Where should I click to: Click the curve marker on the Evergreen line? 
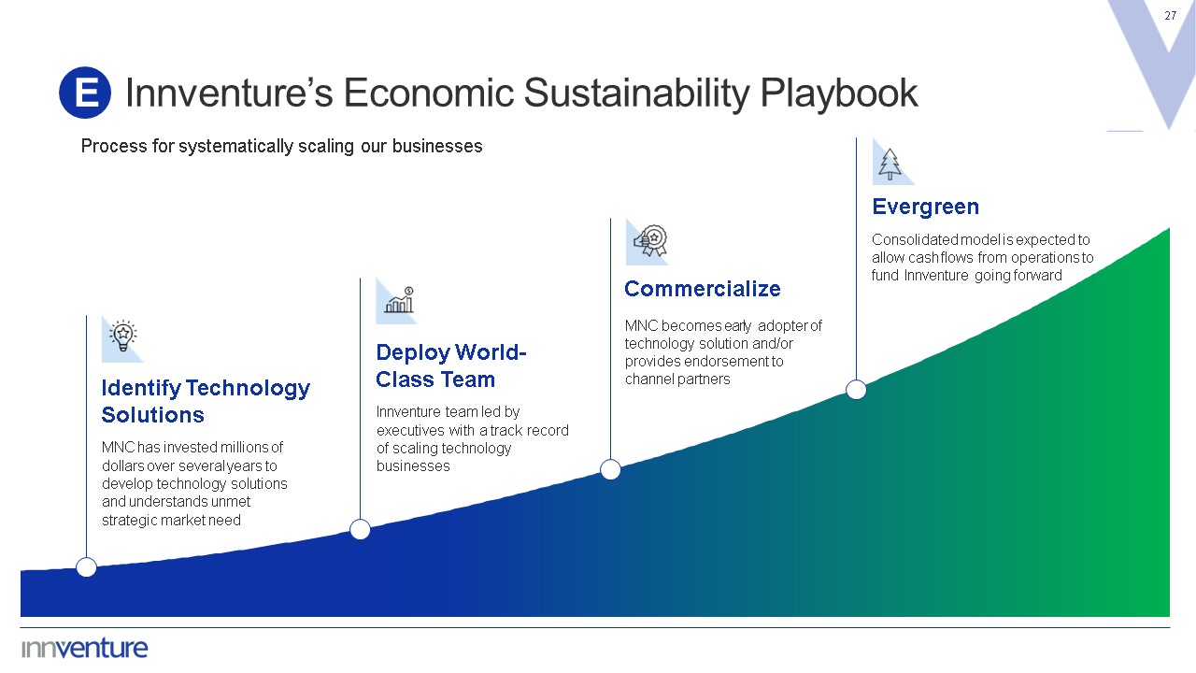856,390
